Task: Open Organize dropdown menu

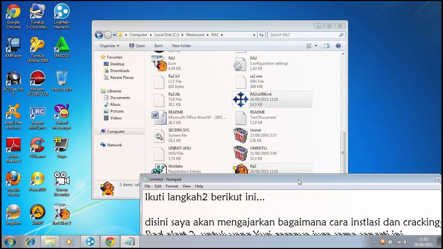Action: [109, 46]
